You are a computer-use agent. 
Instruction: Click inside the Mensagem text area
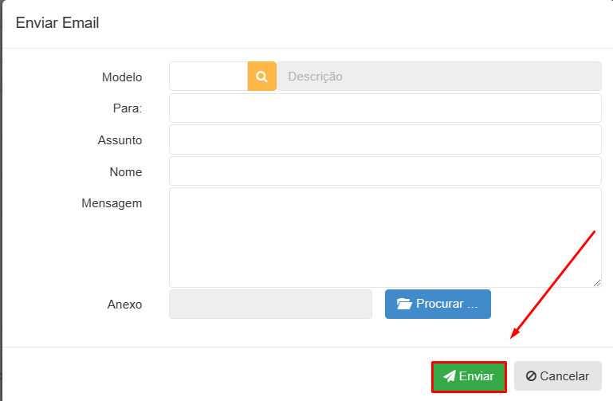385,237
